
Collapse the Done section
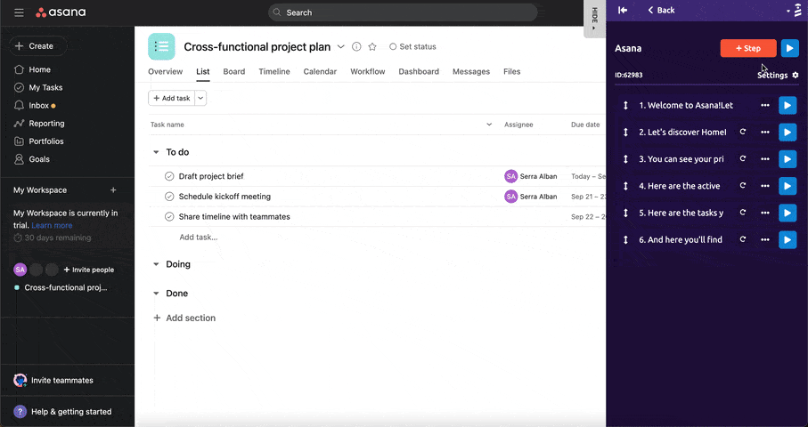pyautogui.click(x=156, y=294)
